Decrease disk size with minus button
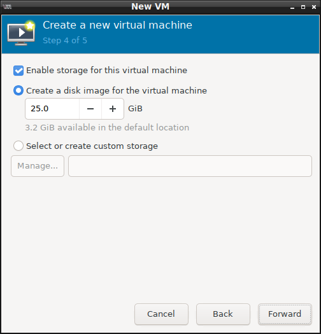 click(90, 109)
